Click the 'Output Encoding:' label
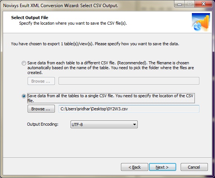 (x=43, y=124)
